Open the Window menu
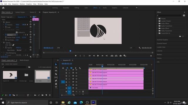The image size is (188, 105). pos(40,4)
